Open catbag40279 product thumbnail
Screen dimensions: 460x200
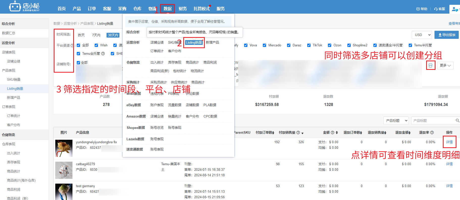64,170
